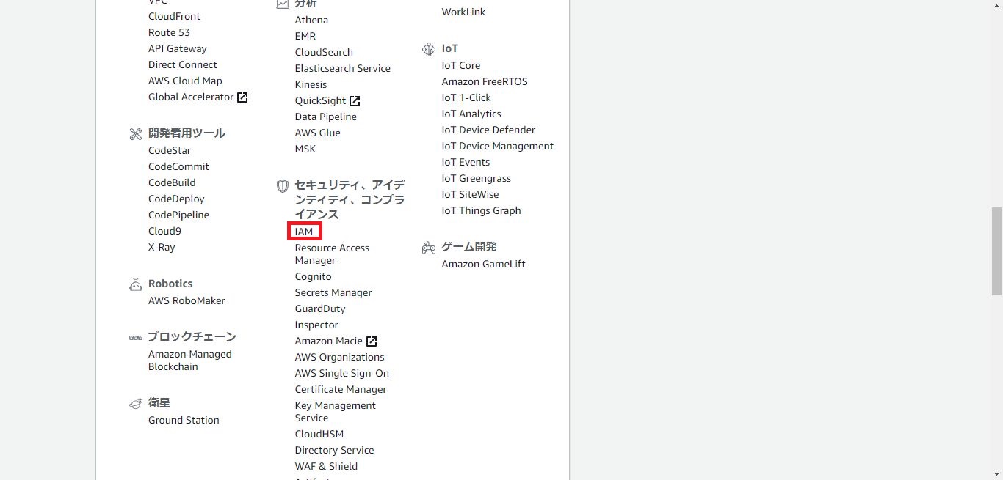Open the IAM service link

(304, 232)
